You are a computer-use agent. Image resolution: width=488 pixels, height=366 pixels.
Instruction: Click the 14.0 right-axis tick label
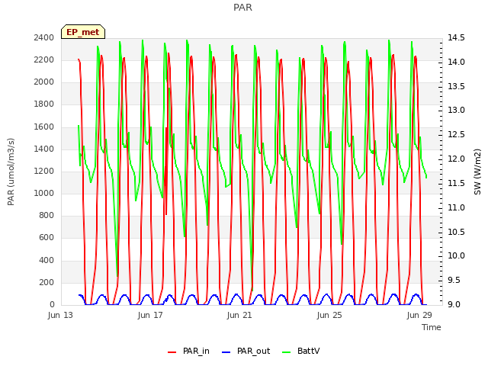click(x=456, y=63)
